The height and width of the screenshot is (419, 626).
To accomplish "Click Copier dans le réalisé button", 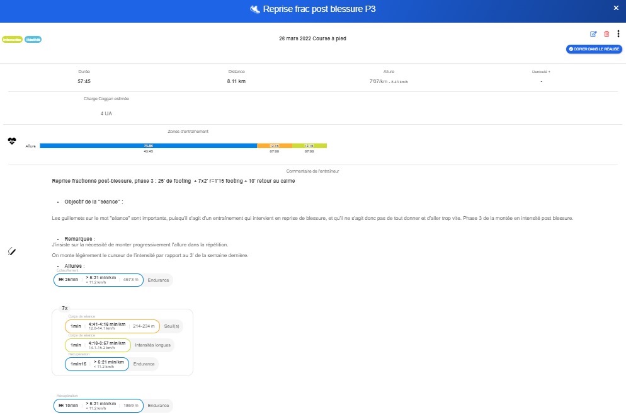I will tap(594, 49).
